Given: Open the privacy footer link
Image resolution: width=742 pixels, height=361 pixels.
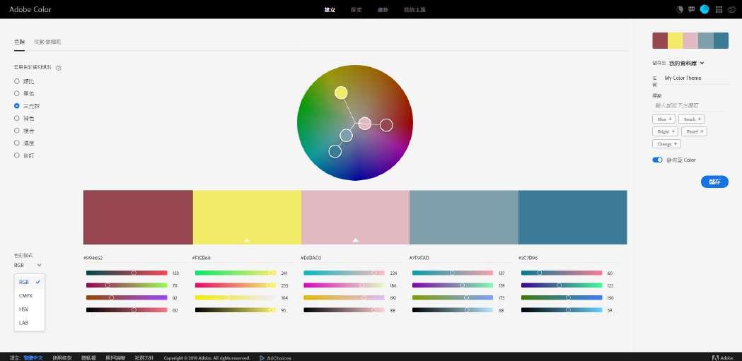Looking at the screenshot, I should tap(89, 357).
